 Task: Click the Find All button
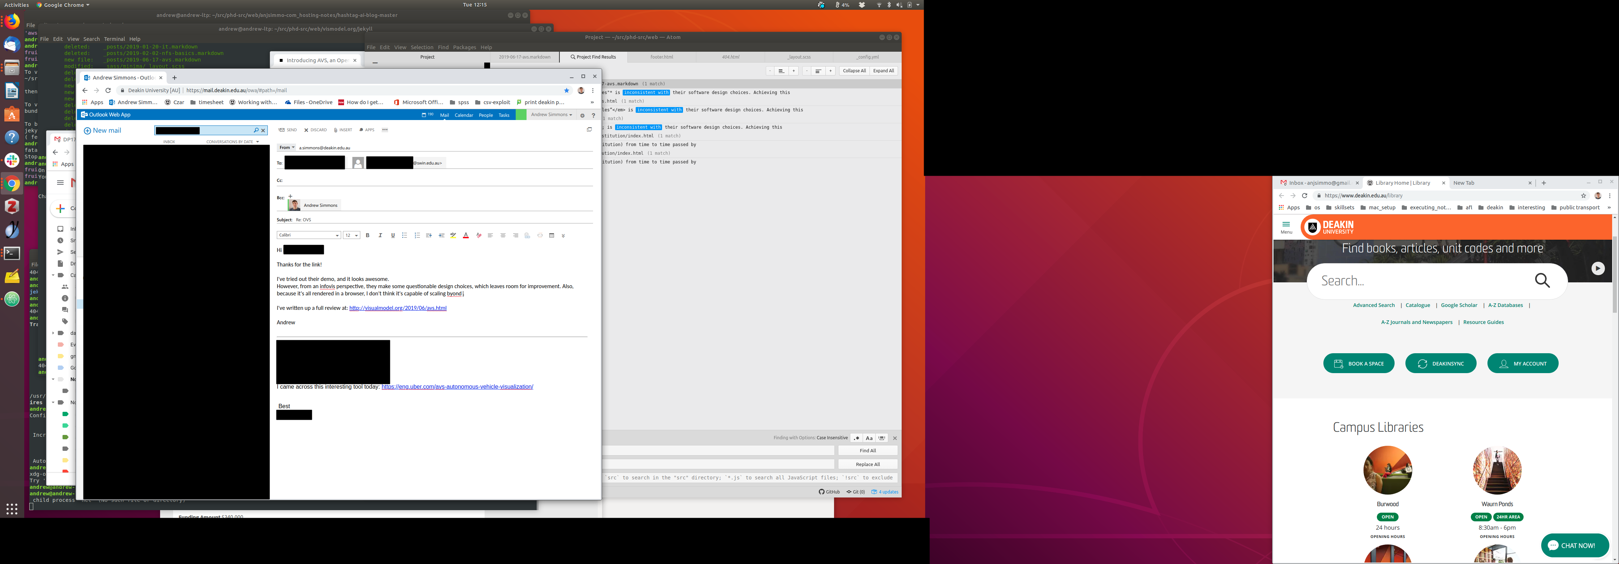click(x=867, y=451)
